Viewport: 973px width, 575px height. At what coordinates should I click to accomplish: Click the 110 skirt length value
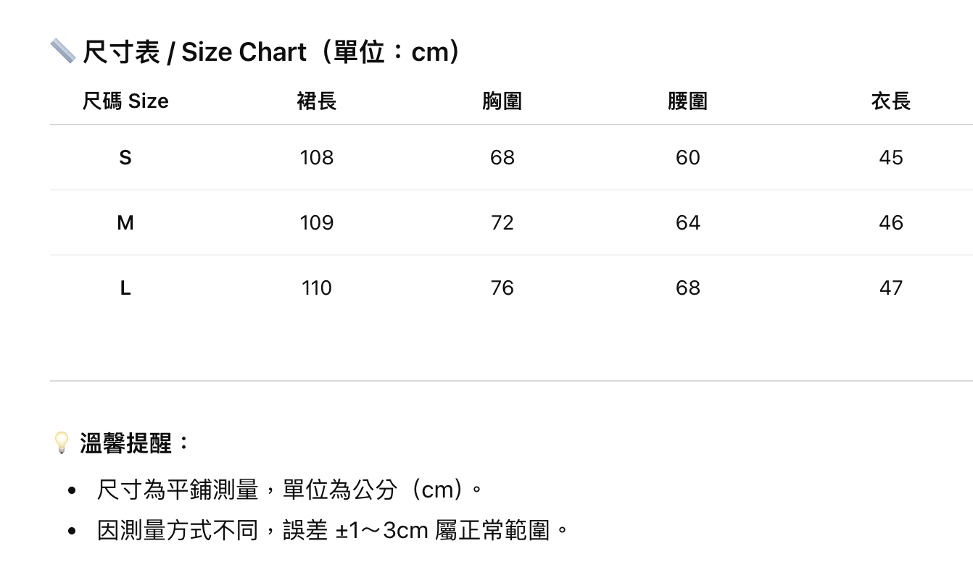(x=317, y=288)
